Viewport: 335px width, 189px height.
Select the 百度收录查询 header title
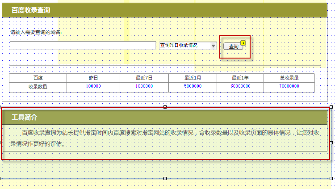pyautogui.click(x=31, y=10)
